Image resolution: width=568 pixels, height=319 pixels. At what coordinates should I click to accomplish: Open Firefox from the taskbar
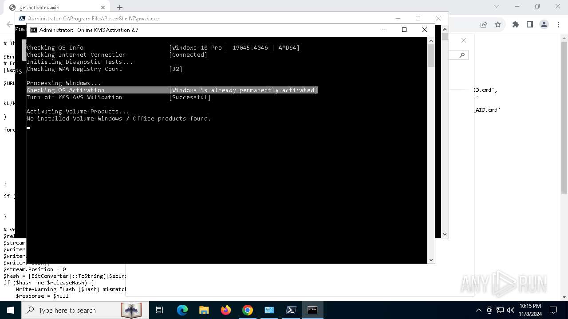226,310
